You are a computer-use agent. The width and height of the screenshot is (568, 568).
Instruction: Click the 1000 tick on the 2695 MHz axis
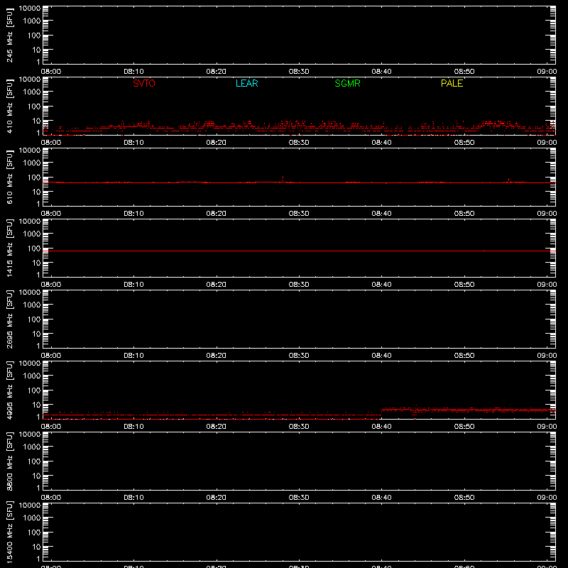(x=32, y=305)
